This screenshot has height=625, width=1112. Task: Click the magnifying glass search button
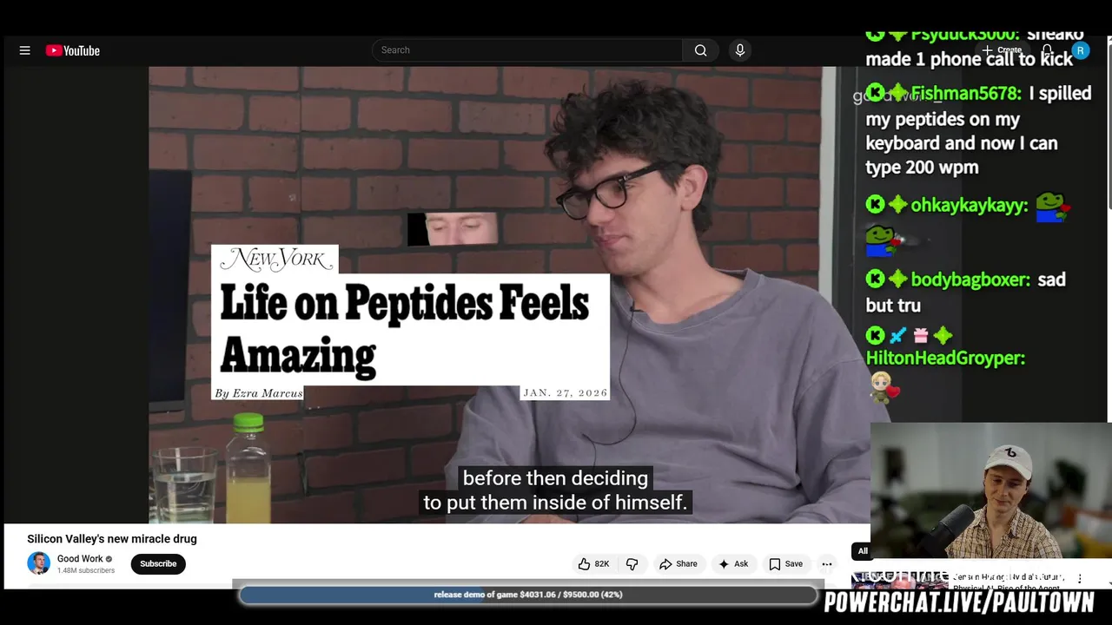[700, 50]
